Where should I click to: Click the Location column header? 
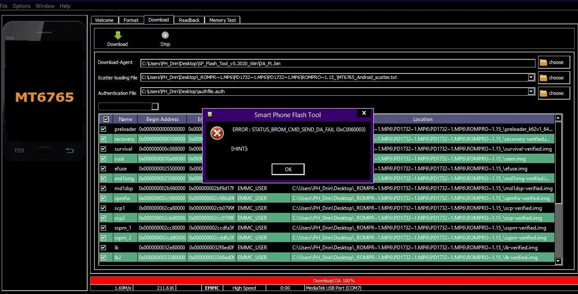tap(423, 119)
